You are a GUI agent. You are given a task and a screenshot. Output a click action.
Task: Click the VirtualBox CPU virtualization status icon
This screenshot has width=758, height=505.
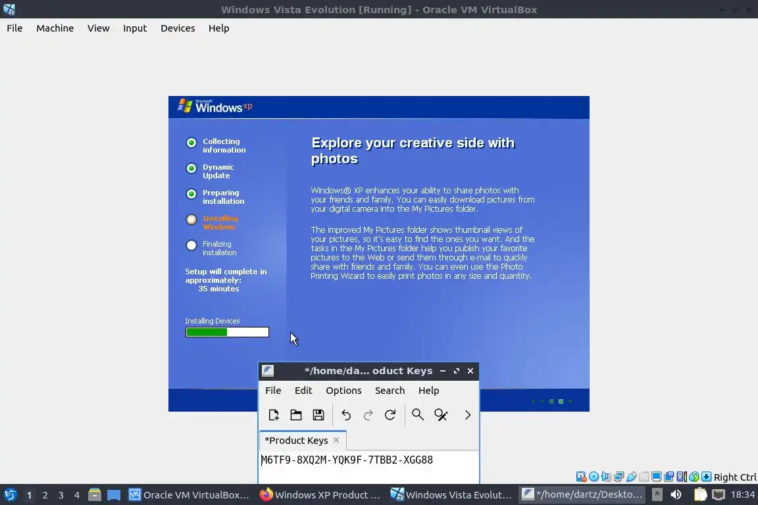click(682, 477)
